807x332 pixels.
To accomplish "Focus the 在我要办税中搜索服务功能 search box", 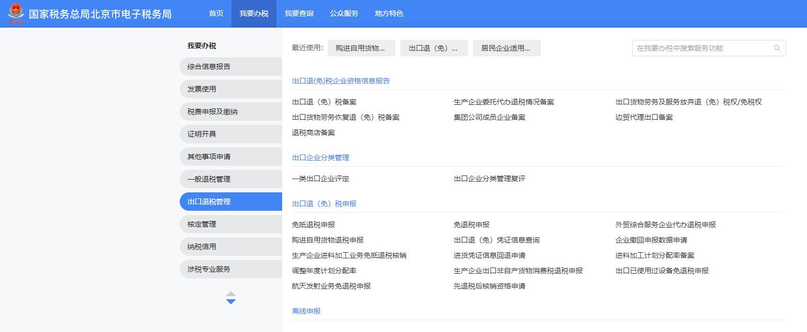I will (x=709, y=48).
